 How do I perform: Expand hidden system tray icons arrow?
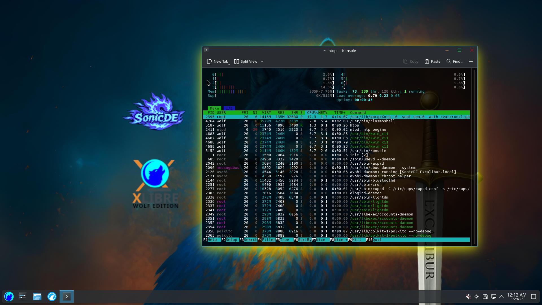point(502,297)
